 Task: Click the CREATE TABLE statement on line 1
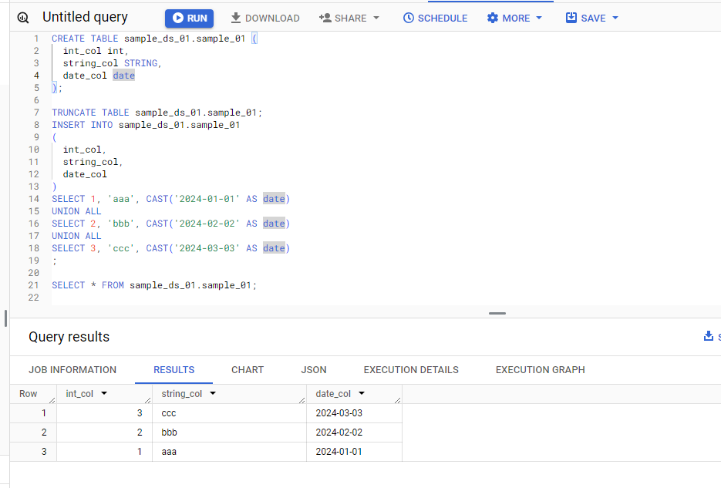point(154,39)
